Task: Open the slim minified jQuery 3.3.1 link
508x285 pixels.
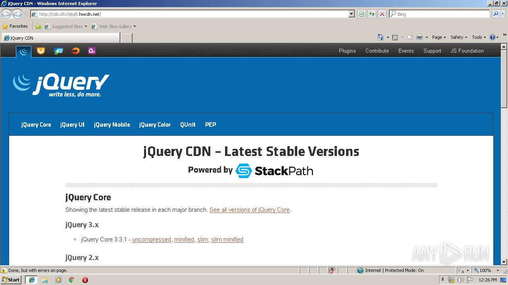Action: 227,239
